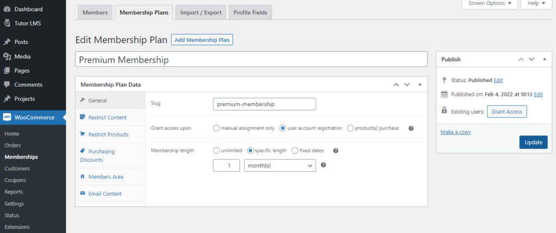
Task: Open Email Content section
Action: click(x=111, y=193)
